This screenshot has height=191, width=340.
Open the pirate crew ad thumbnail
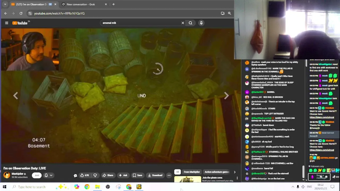pyautogui.click(x=188, y=180)
